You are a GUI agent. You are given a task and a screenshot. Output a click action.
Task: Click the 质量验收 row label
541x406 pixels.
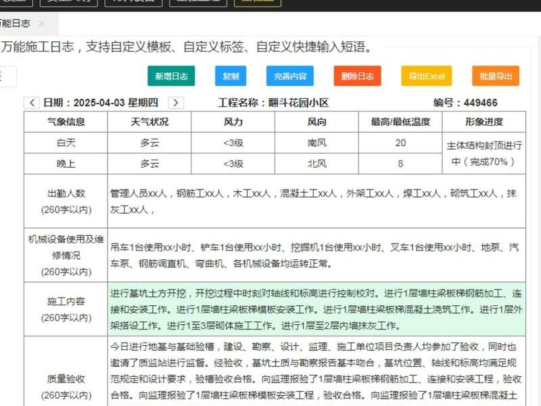pyautogui.click(x=66, y=371)
